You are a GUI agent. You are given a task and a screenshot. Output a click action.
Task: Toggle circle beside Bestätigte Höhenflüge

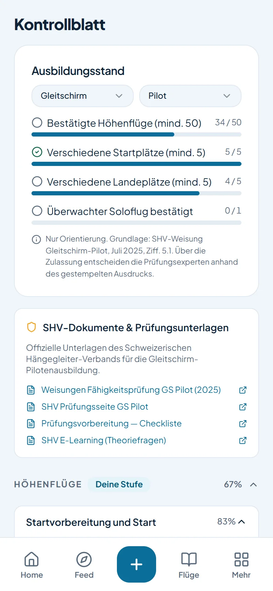pos(37,123)
